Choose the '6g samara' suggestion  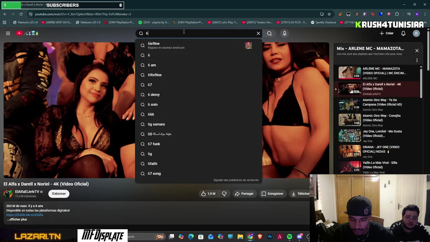pyautogui.click(x=199, y=124)
